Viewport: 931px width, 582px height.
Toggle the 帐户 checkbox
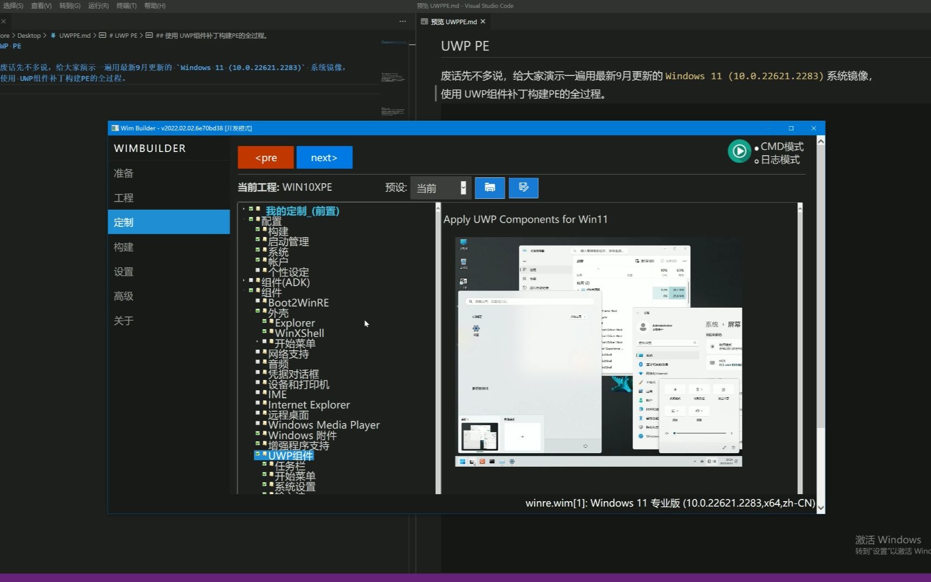(258, 260)
